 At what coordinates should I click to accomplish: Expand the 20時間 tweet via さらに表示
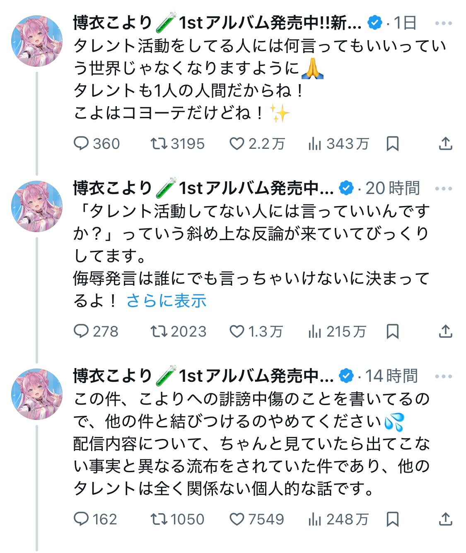pyautogui.click(x=166, y=301)
